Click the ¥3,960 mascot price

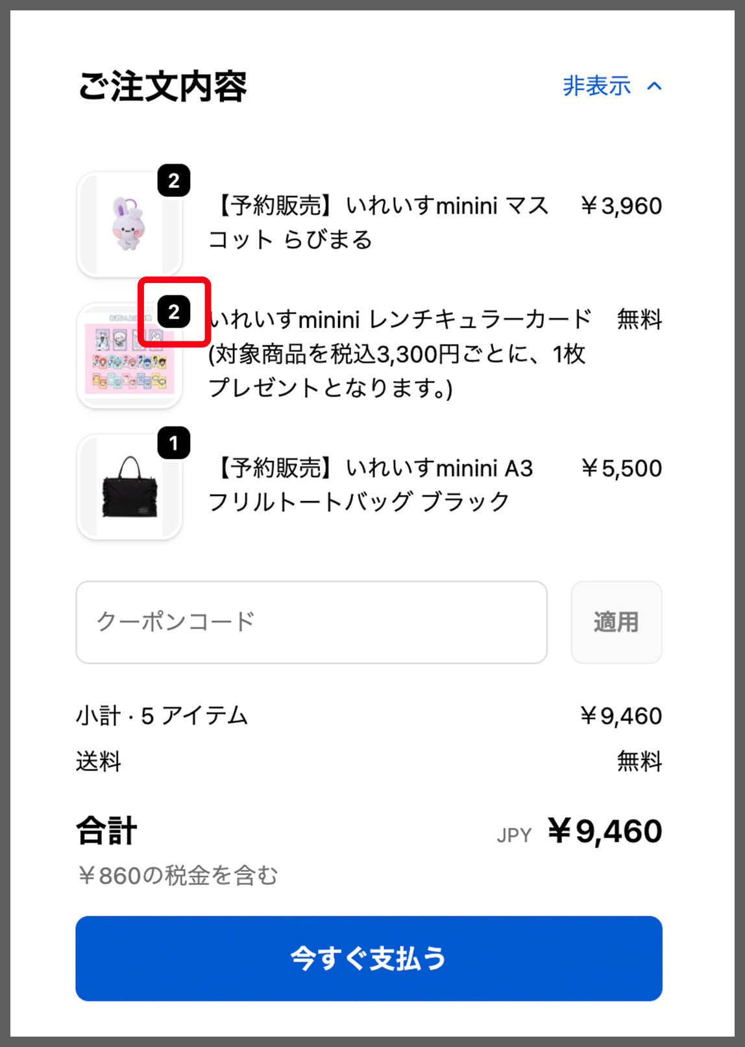pyautogui.click(x=621, y=206)
